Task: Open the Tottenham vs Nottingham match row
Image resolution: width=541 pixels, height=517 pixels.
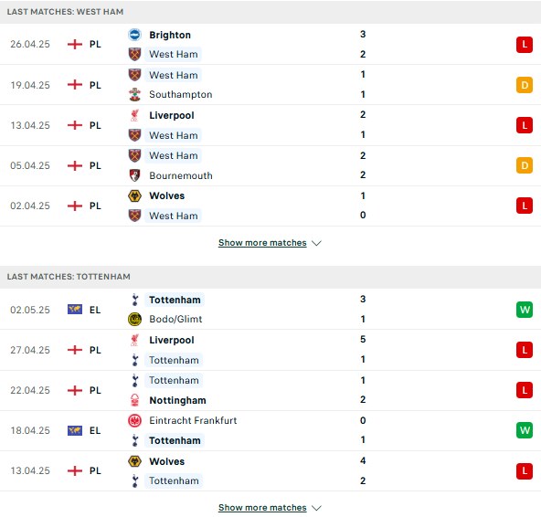Action: pos(270,390)
